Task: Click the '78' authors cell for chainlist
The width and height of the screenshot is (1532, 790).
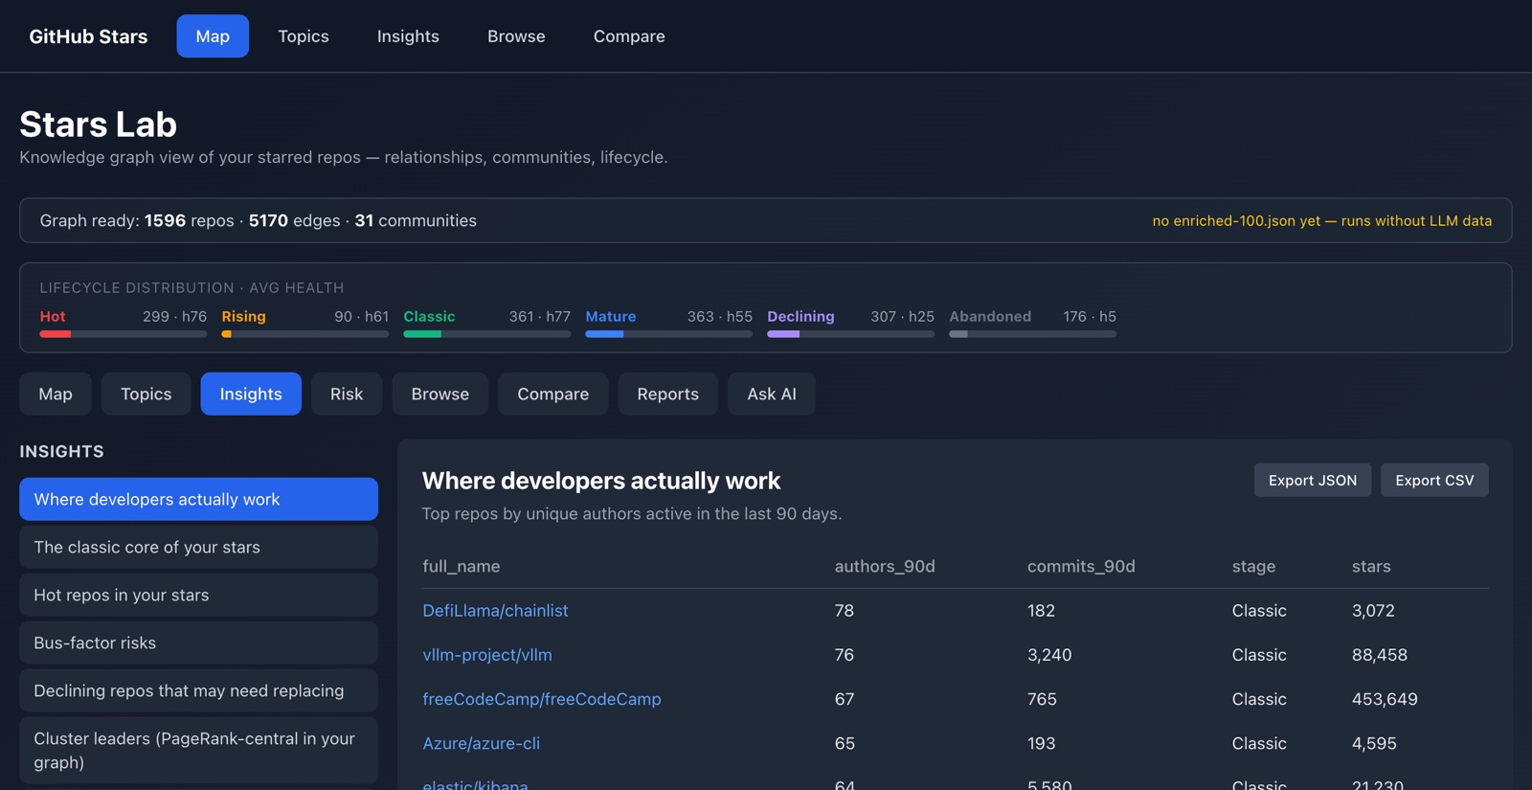Action: click(x=844, y=611)
